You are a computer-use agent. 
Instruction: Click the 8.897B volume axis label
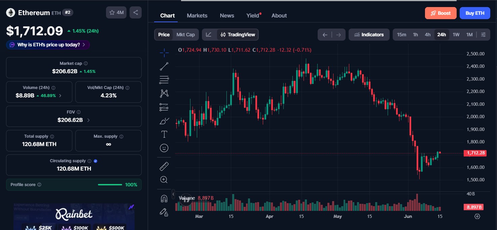pyautogui.click(x=474, y=207)
